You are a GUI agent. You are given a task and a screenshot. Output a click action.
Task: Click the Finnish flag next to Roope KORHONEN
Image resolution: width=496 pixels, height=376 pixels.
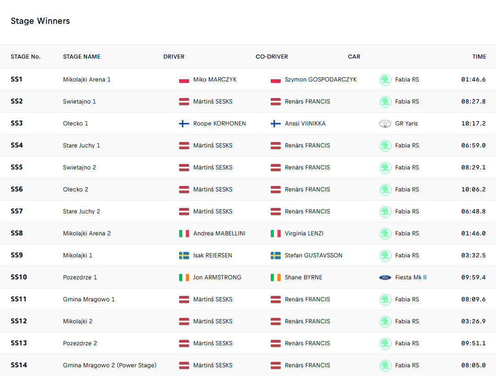[184, 124]
